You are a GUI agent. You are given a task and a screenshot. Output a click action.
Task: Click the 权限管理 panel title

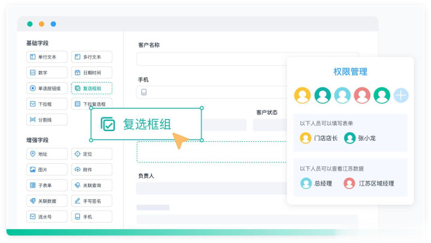350,72
